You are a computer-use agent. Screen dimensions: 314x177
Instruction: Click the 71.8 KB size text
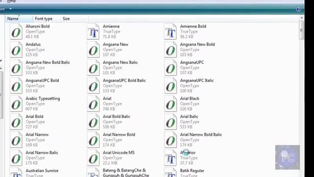click(109, 37)
